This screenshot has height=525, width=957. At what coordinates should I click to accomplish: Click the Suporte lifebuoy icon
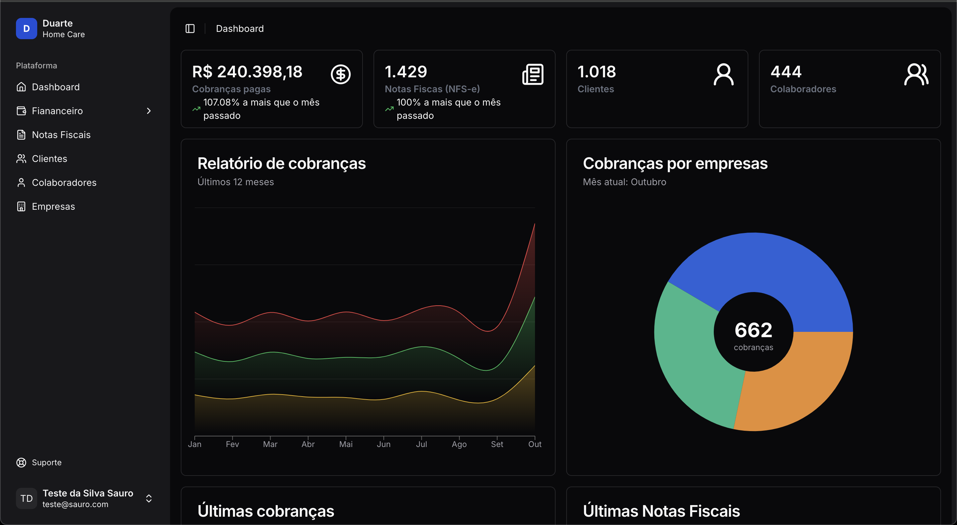coord(21,462)
